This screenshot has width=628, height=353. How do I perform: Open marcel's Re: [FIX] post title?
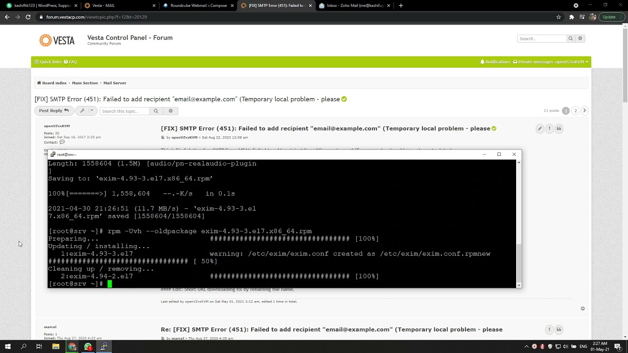332,329
